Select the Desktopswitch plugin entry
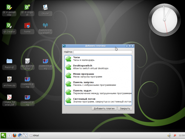 click(98, 67)
